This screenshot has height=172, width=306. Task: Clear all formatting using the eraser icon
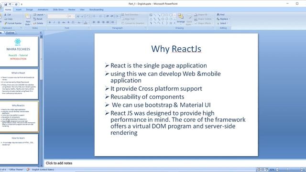tap(87, 16)
